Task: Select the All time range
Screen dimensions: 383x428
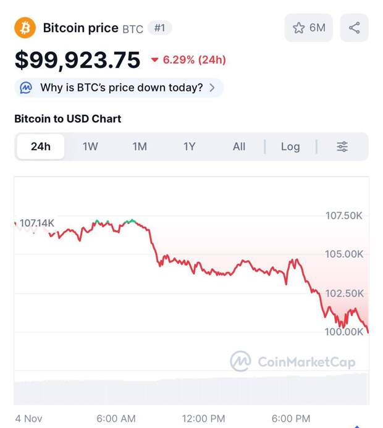Action: click(239, 146)
